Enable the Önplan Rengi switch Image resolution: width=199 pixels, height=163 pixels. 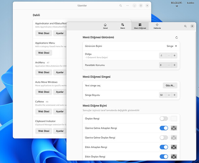pos(164,119)
